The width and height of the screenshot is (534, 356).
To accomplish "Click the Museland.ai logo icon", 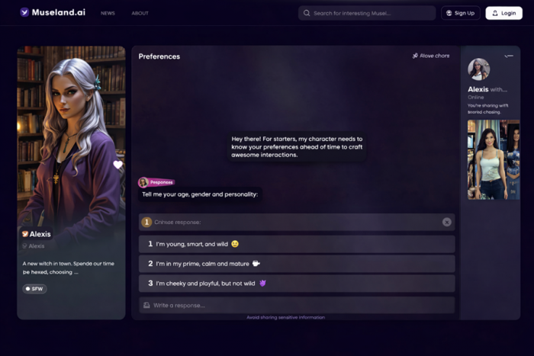I will (x=24, y=13).
